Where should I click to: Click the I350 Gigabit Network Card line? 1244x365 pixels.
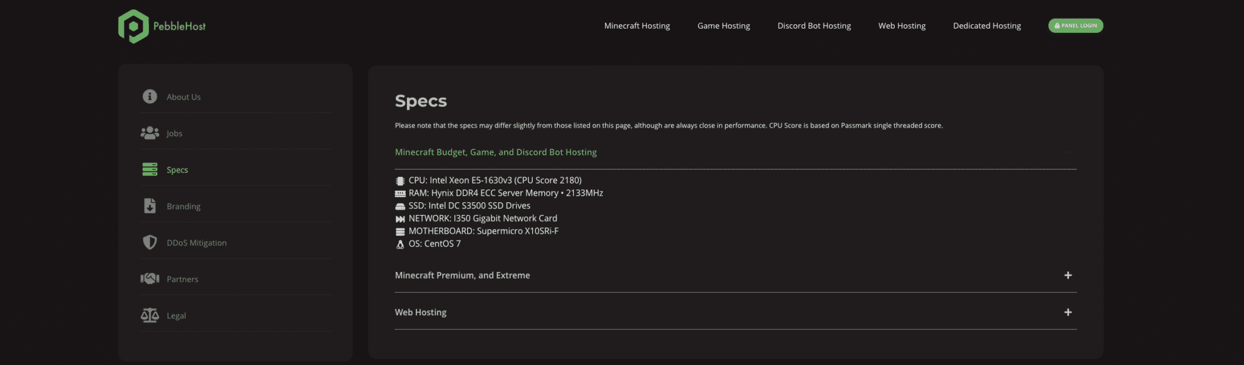point(482,219)
